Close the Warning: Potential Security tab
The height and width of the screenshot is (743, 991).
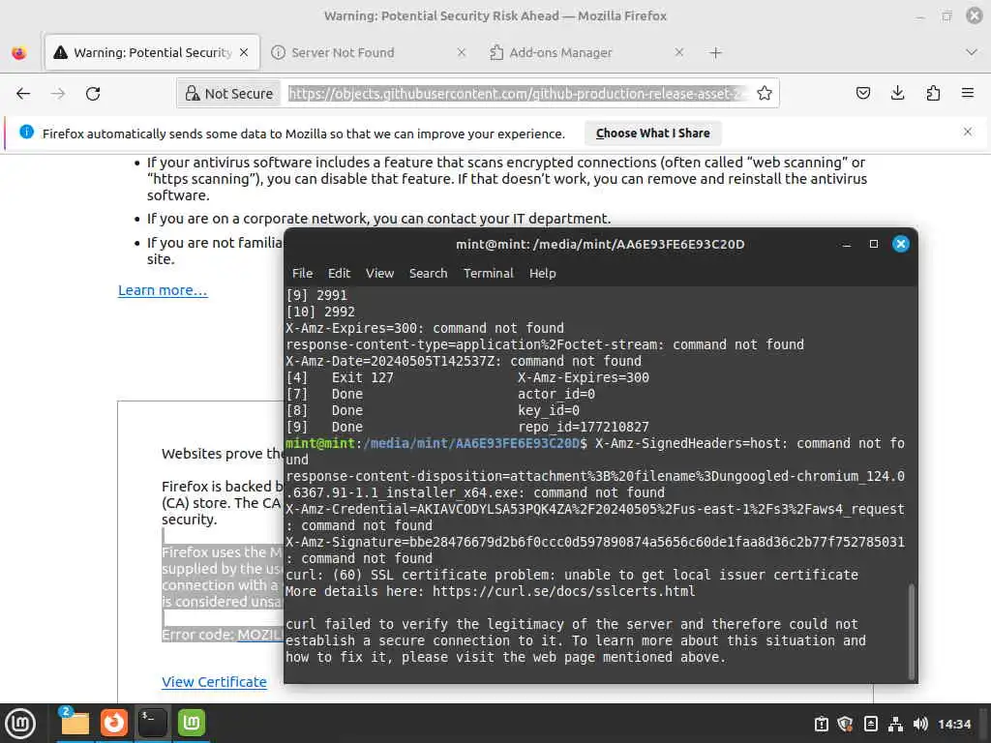tap(244, 52)
